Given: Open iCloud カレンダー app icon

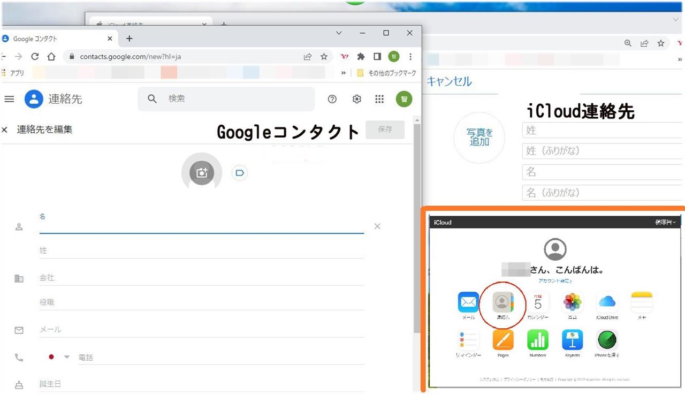Looking at the screenshot, I should [538, 302].
